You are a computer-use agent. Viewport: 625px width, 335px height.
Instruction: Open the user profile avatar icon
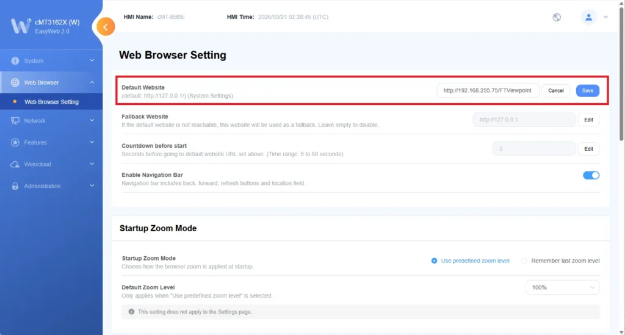point(588,17)
